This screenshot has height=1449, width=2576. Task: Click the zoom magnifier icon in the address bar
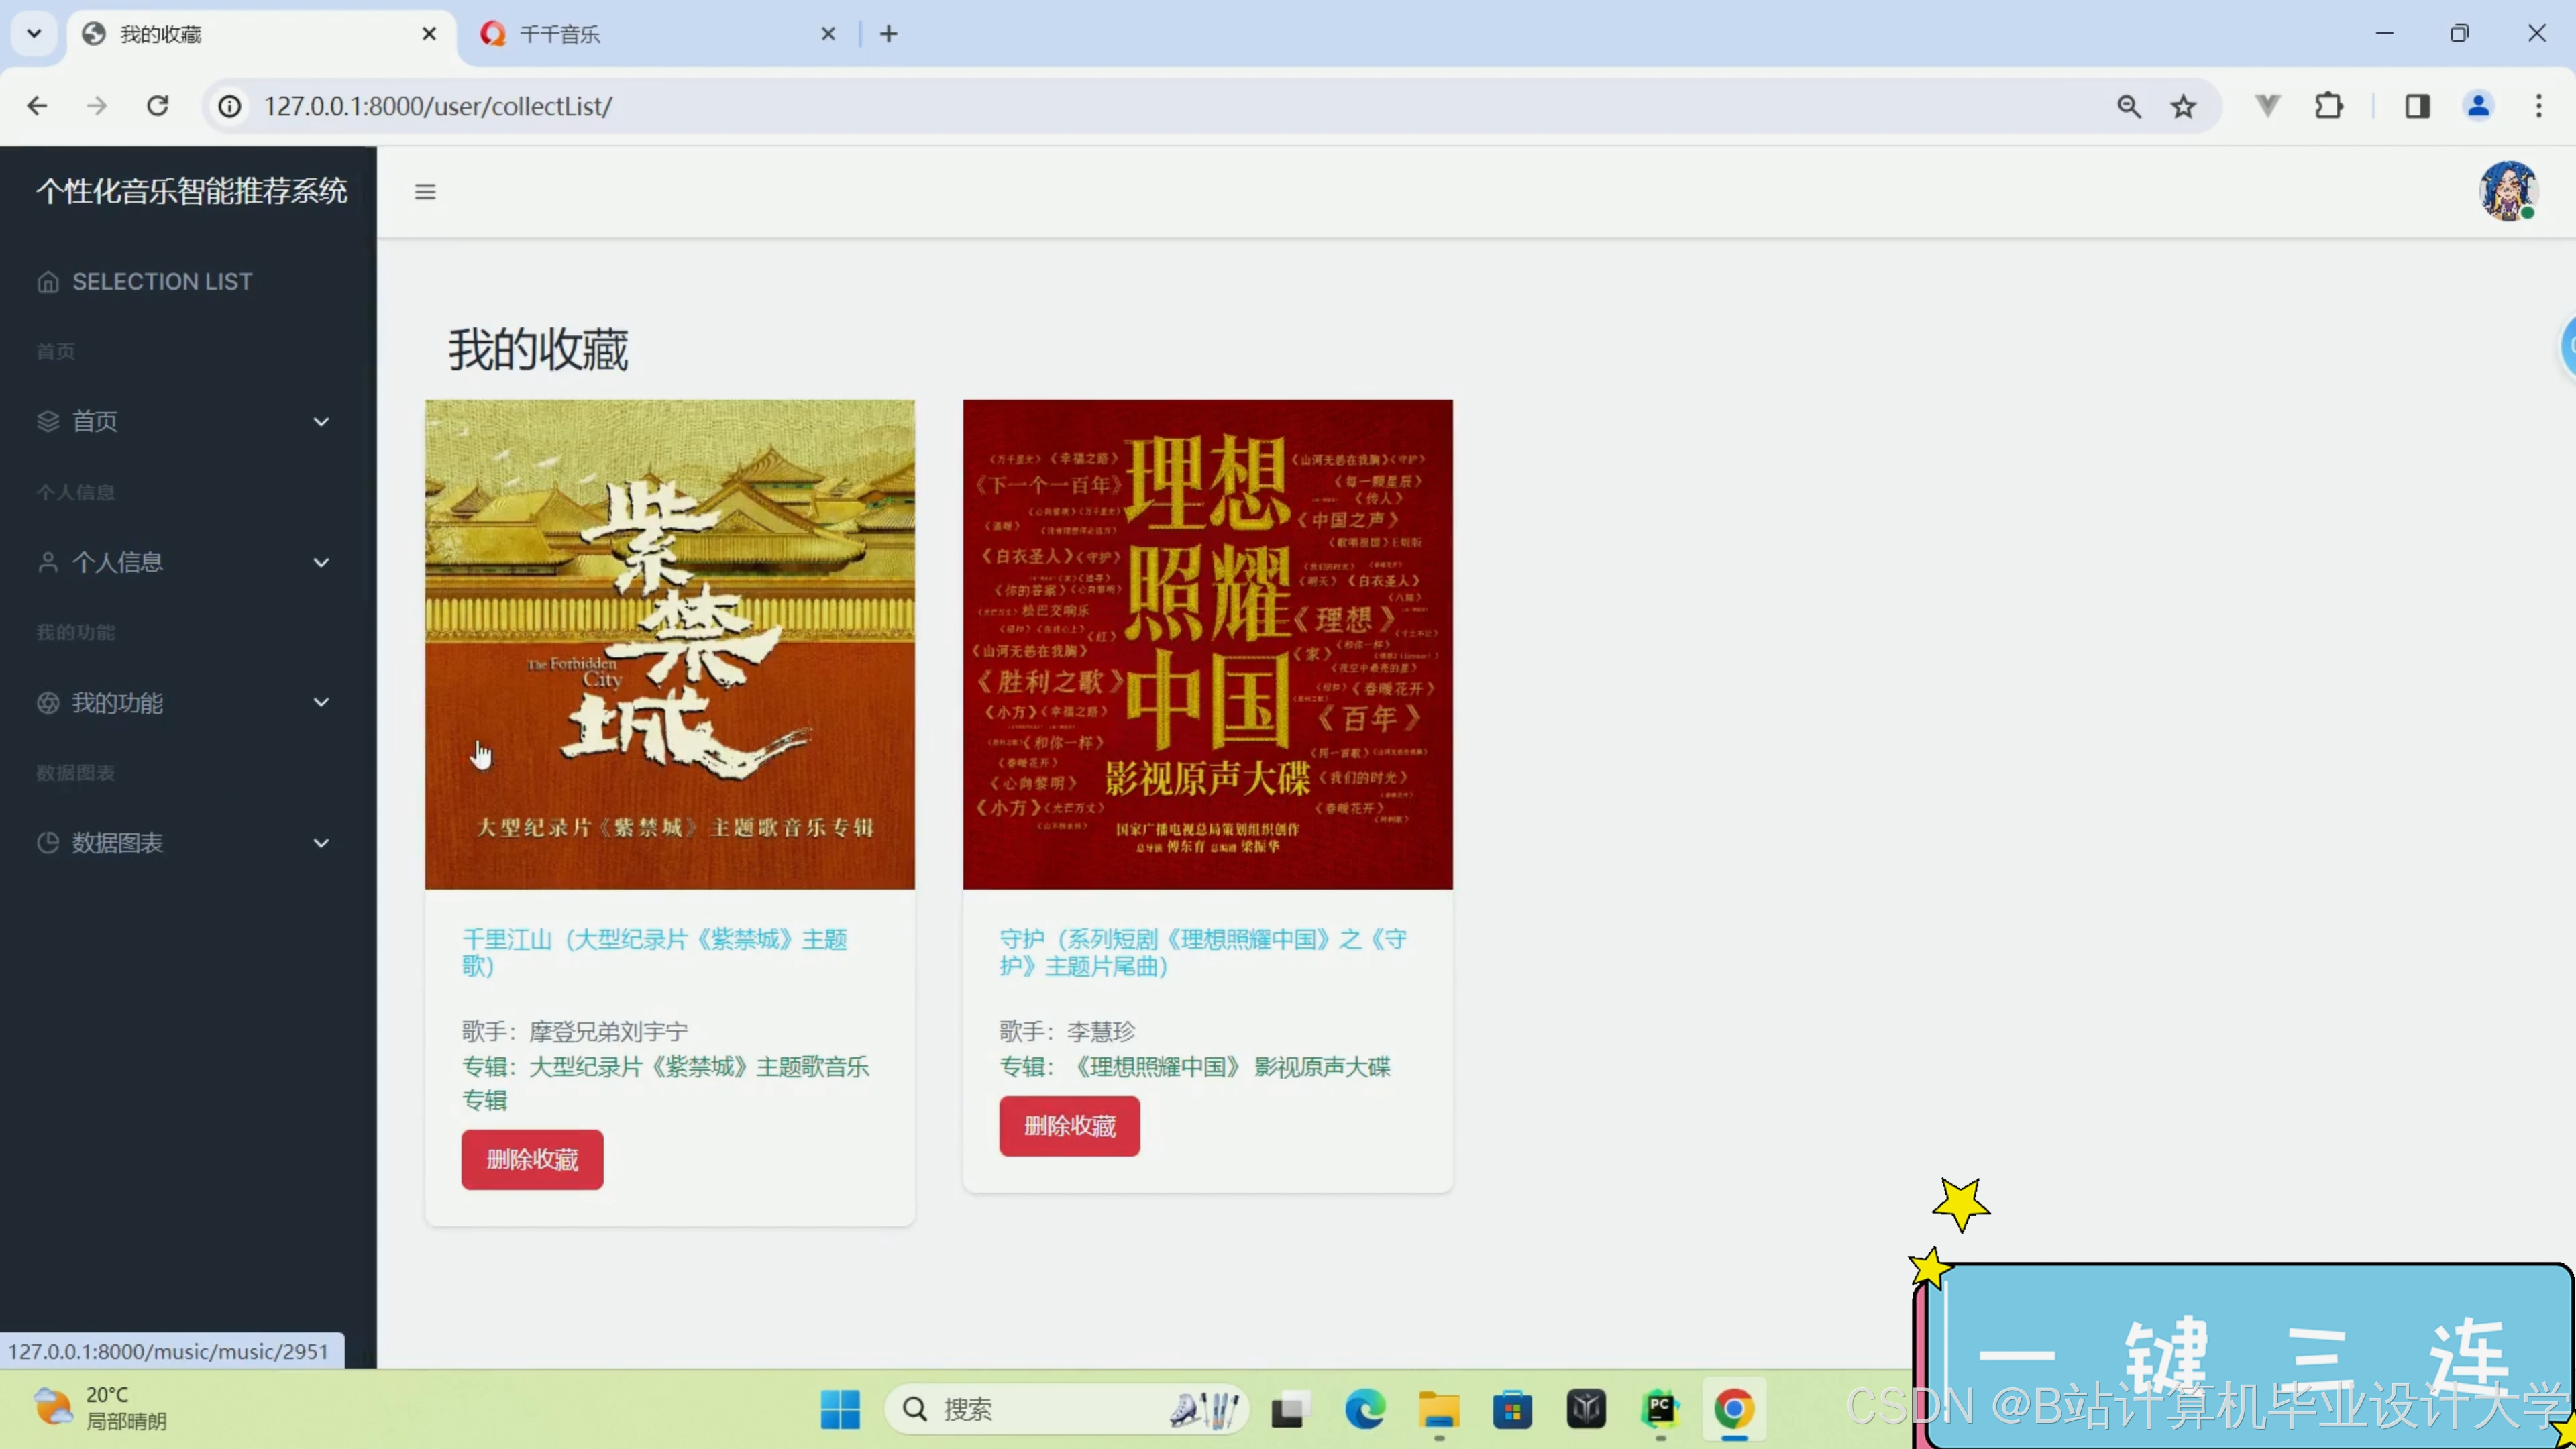[x=2128, y=106]
